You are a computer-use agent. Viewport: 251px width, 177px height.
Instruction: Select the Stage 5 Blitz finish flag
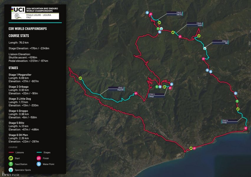[x=204, y=59]
